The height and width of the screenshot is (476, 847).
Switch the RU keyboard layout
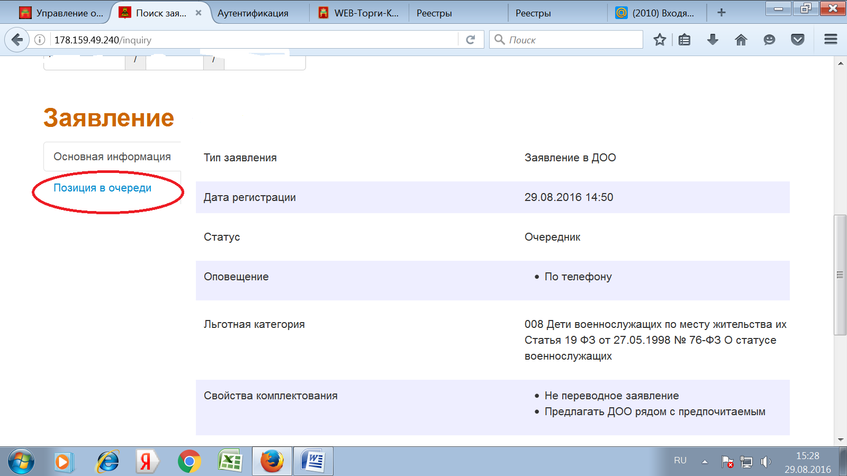click(x=681, y=461)
